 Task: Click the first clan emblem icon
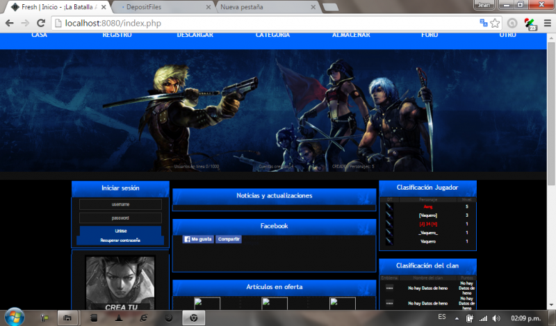tap(389, 288)
